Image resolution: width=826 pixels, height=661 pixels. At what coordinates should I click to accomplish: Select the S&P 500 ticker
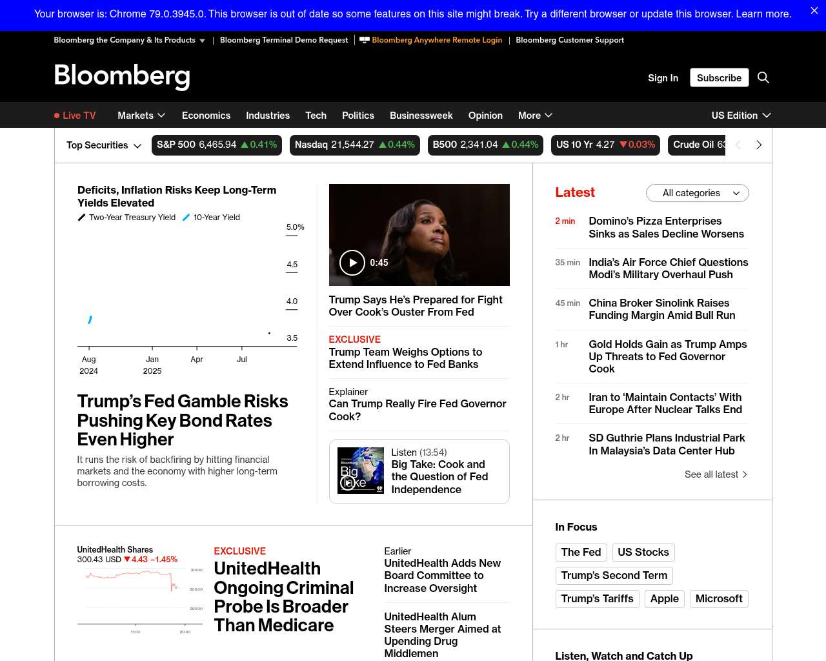(217, 145)
